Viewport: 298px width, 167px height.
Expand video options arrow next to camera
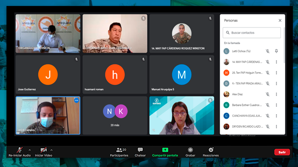coord(51,150)
